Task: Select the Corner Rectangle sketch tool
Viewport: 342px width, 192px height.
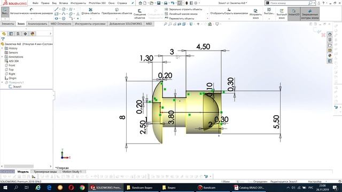Action: click(57, 14)
